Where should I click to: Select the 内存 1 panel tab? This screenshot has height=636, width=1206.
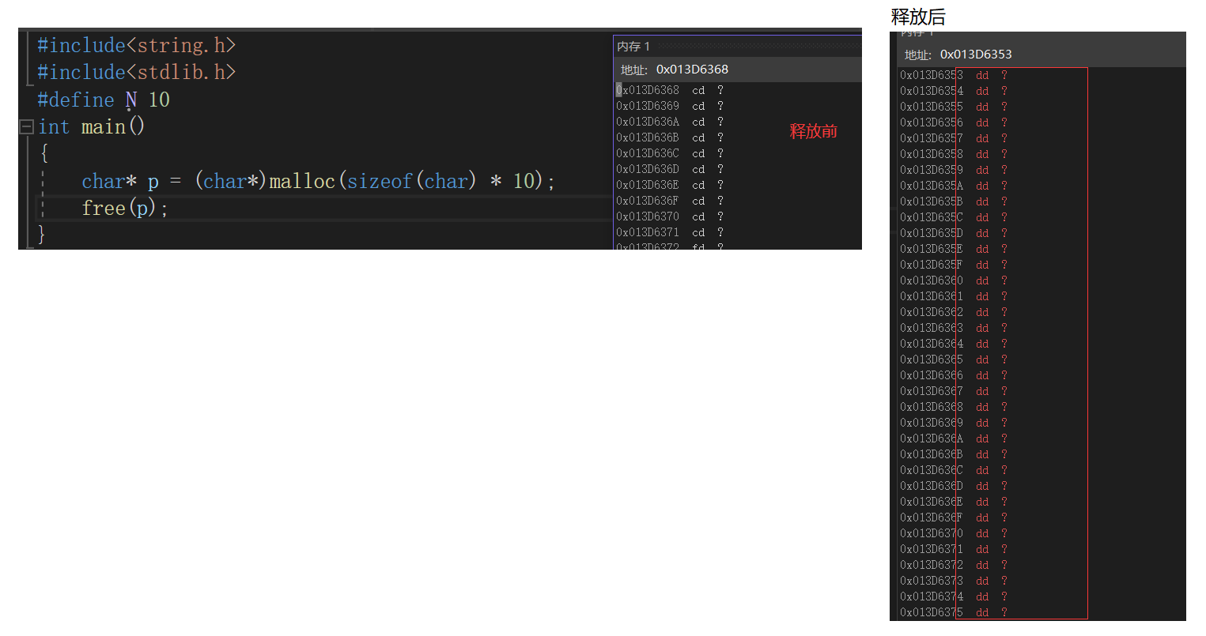[x=633, y=47]
